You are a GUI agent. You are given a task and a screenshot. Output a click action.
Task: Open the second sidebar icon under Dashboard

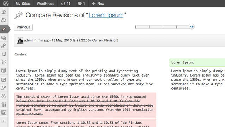click(x=4, y=20)
